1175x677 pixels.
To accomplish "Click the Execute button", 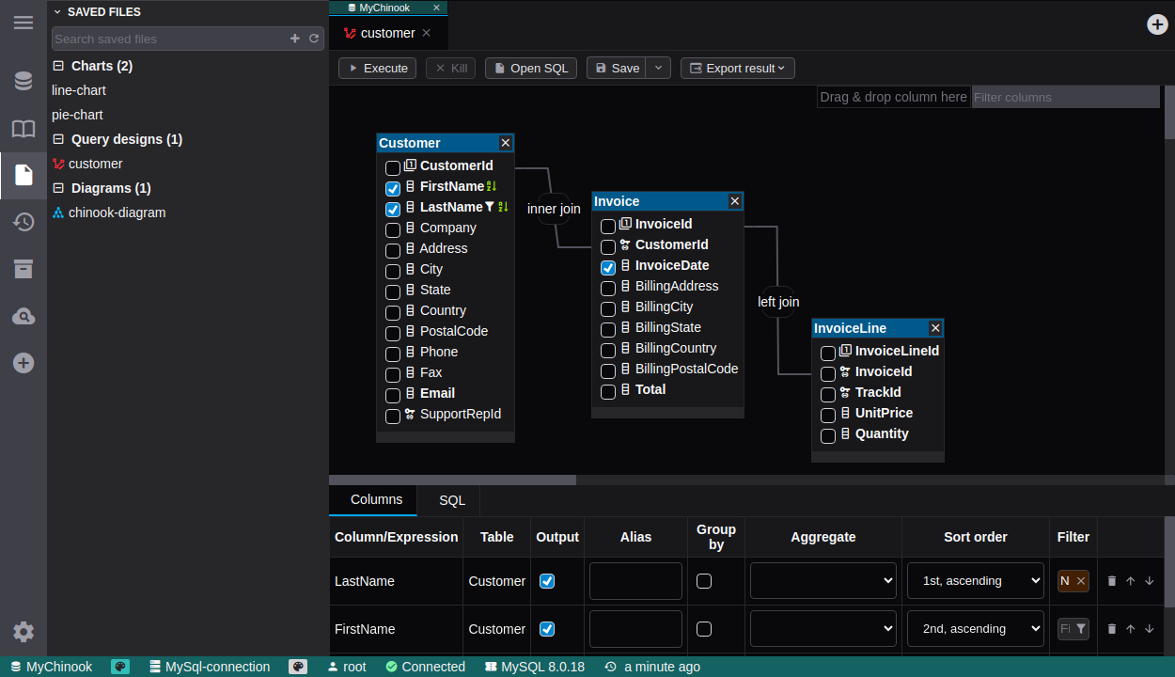I will (x=377, y=68).
